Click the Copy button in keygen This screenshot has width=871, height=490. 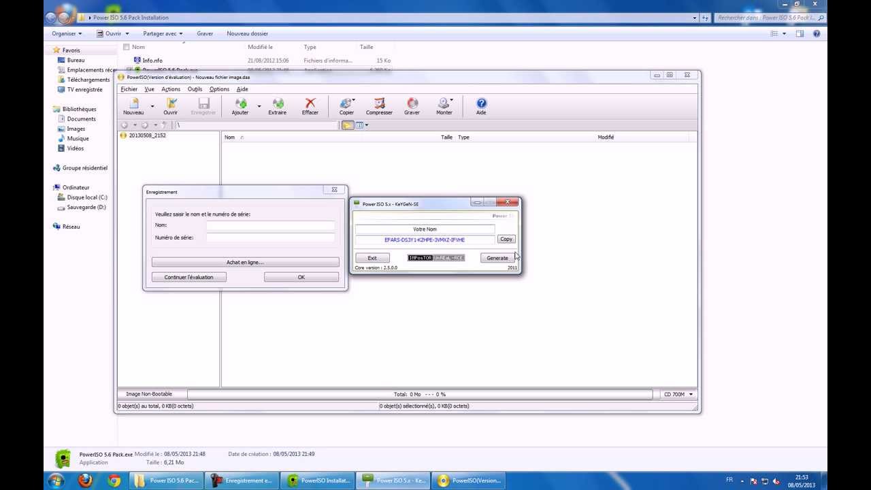(x=506, y=239)
